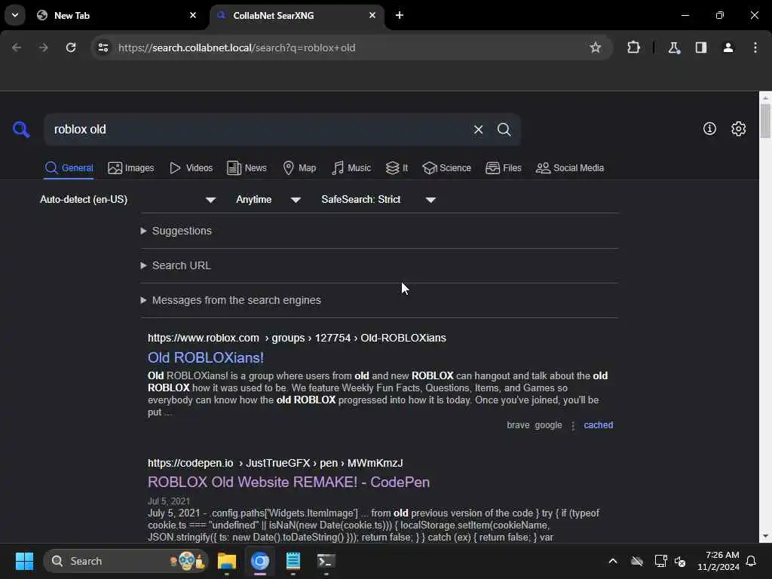Click the SearXNG magnifier logo

coord(21,130)
